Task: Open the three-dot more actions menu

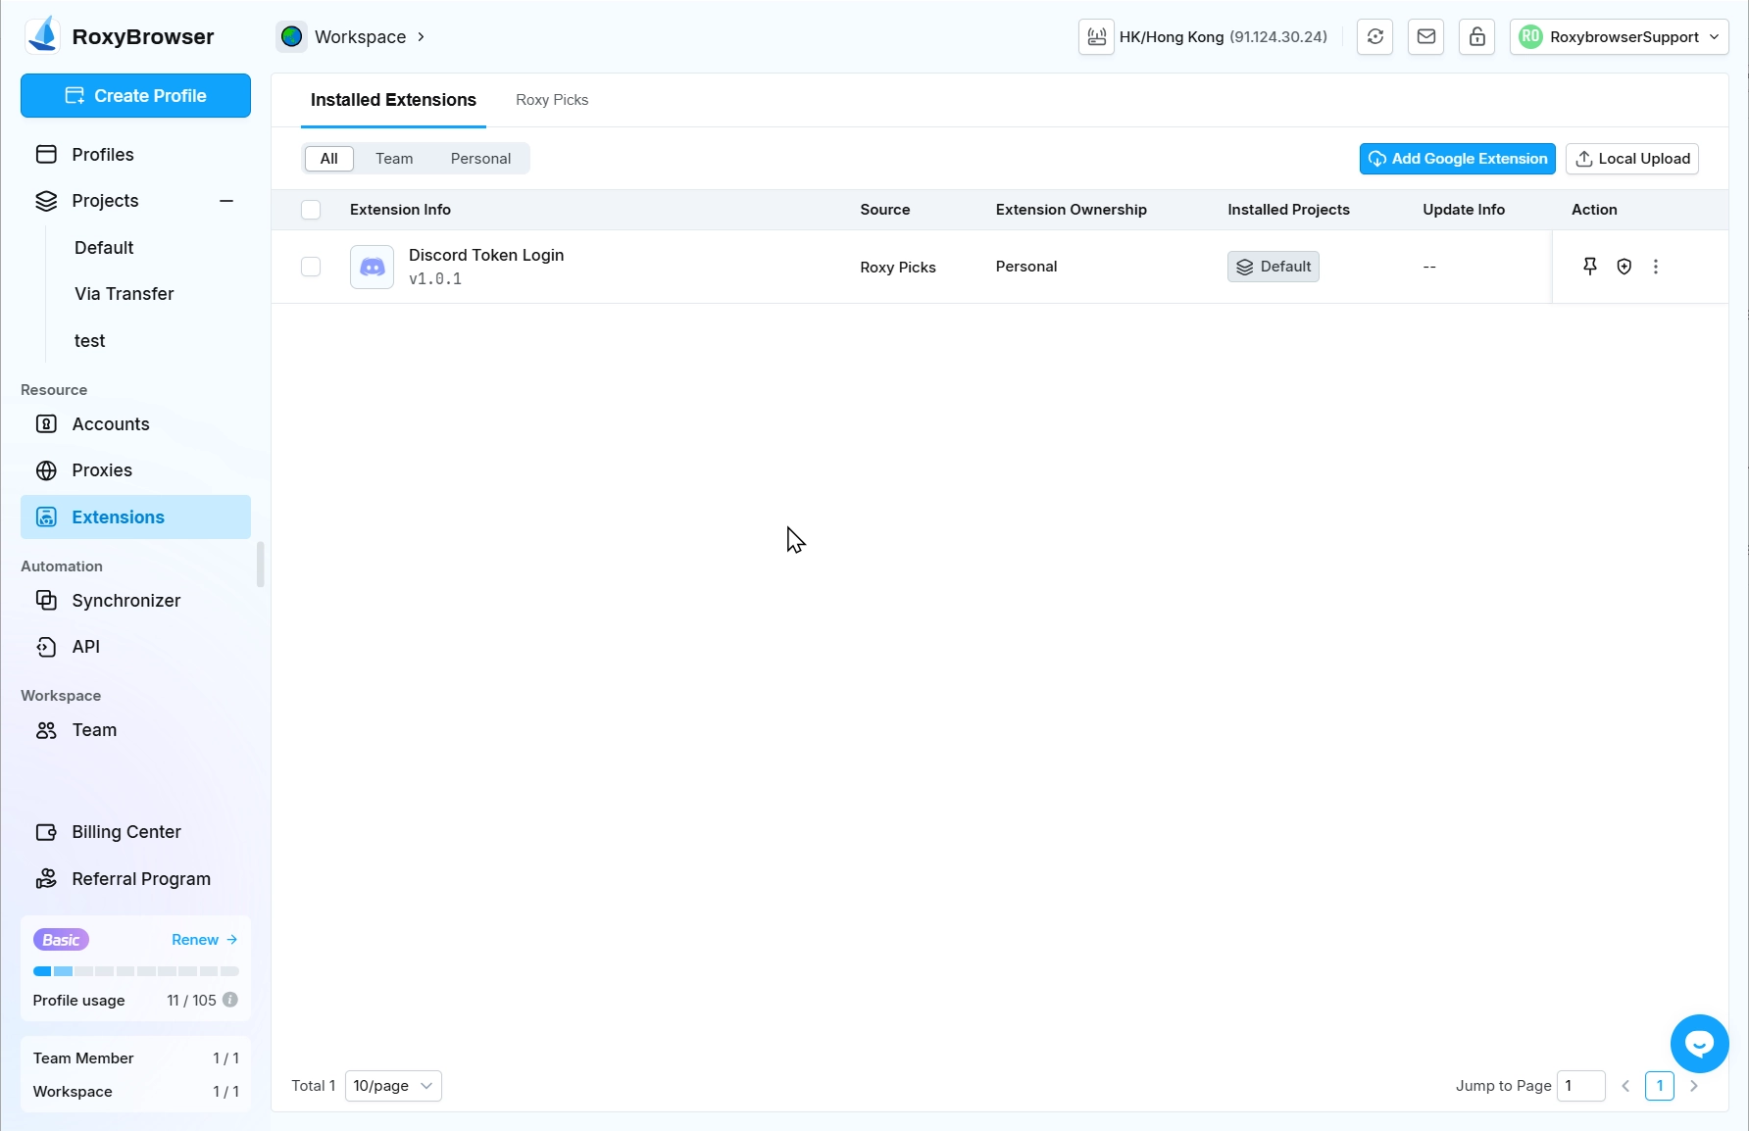Action: click(x=1656, y=267)
